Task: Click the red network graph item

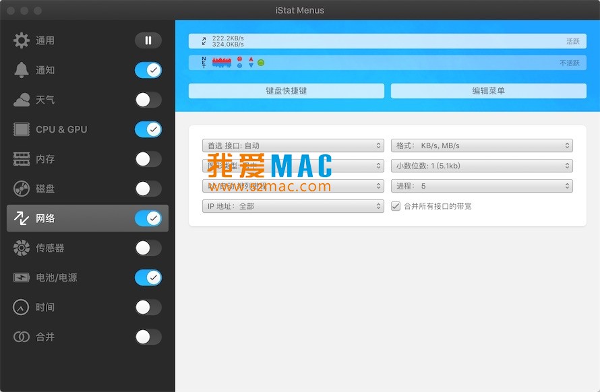Action: [x=222, y=63]
